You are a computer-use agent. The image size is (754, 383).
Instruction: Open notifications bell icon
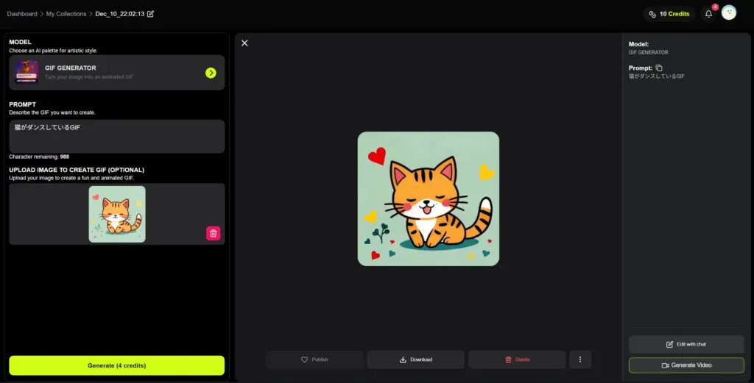(x=708, y=14)
